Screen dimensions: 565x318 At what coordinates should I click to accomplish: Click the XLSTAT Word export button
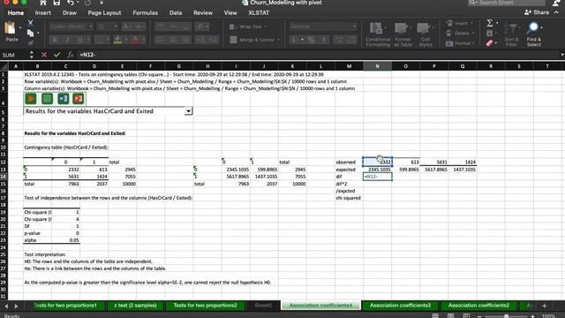coord(63,99)
